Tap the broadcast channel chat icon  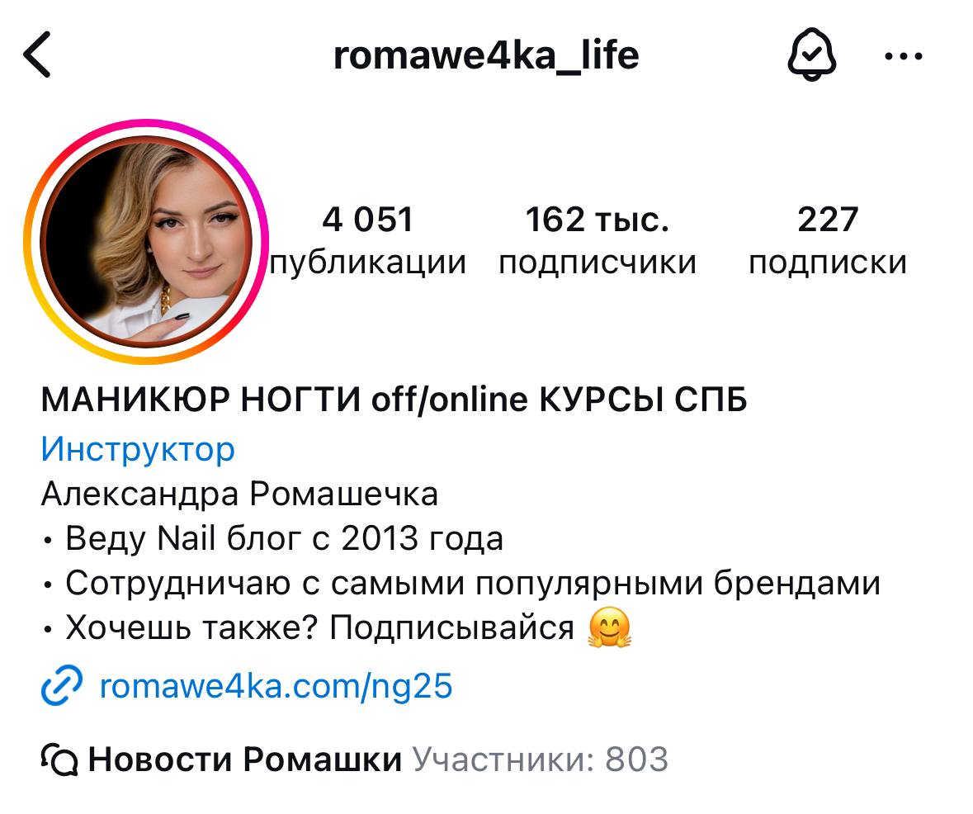(59, 760)
